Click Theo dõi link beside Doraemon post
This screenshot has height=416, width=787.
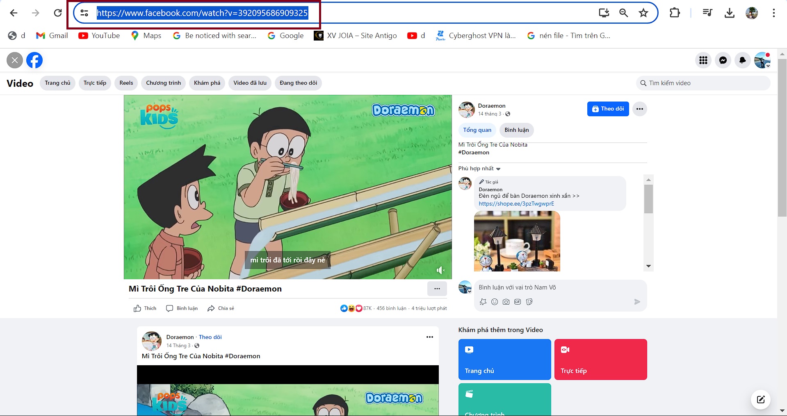(210, 337)
